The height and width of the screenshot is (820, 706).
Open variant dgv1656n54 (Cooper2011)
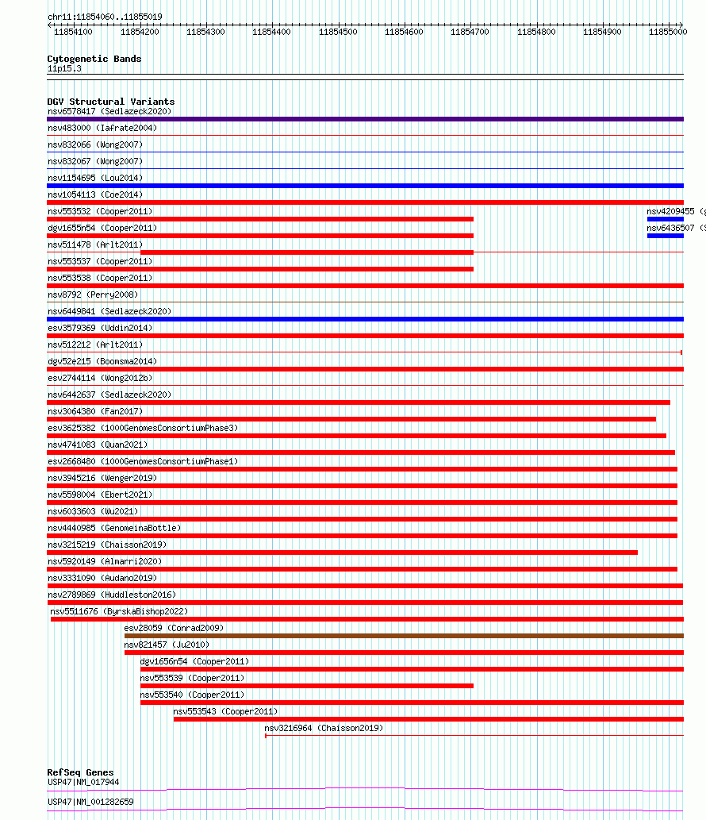click(x=194, y=662)
